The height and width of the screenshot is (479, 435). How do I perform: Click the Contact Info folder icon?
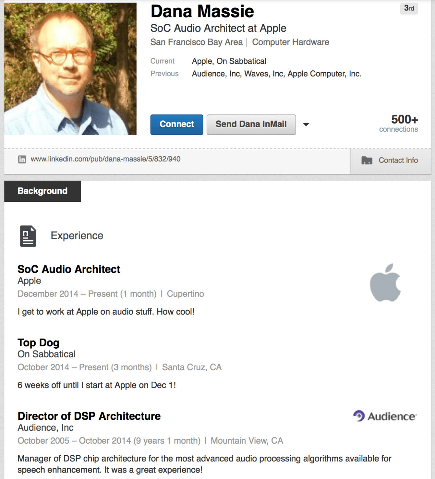point(367,160)
